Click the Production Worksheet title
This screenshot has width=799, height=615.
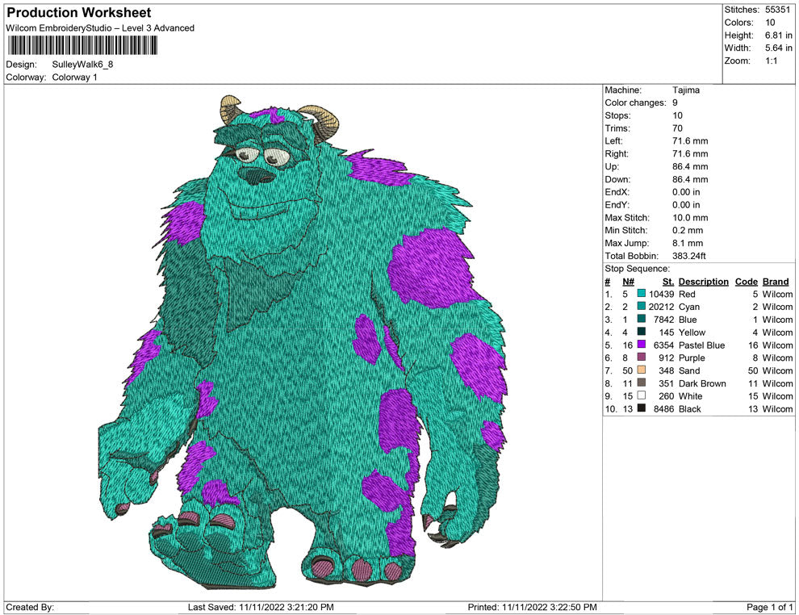click(x=79, y=13)
